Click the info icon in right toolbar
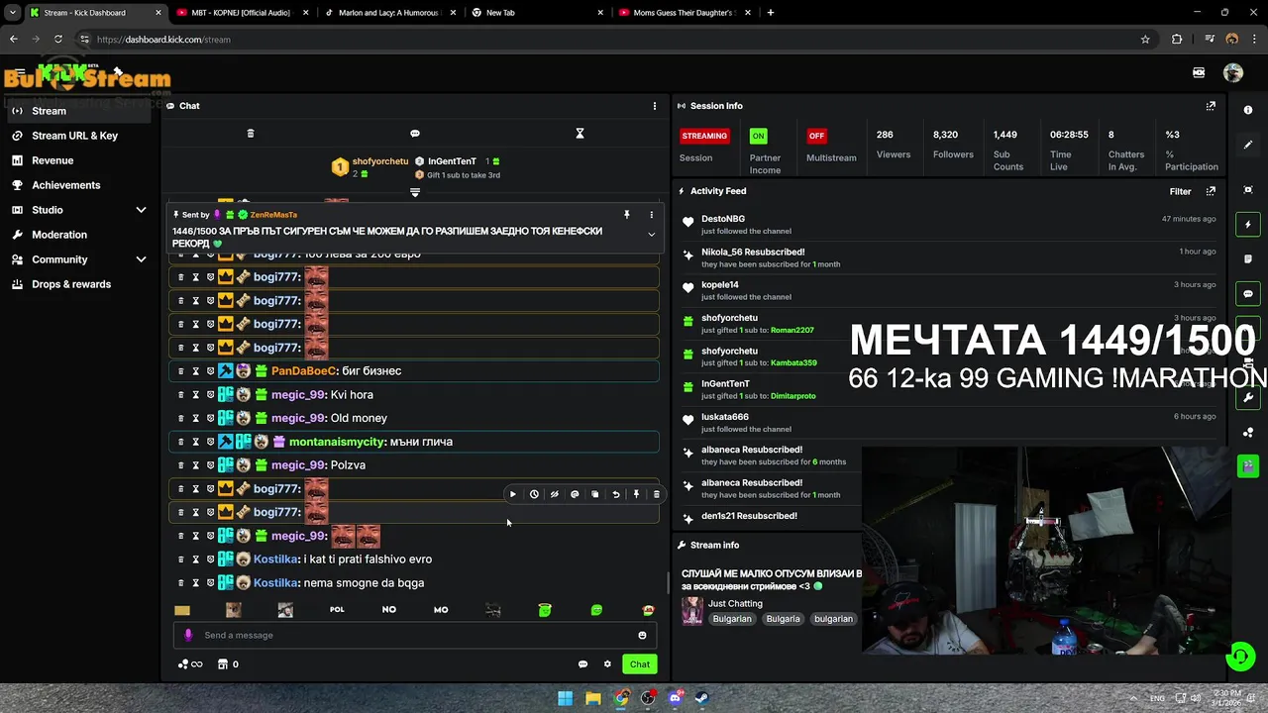Image resolution: width=1268 pixels, height=713 pixels. pos(1248,110)
